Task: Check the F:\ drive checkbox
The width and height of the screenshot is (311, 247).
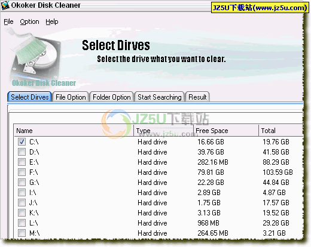Action: (x=22, y=172)
